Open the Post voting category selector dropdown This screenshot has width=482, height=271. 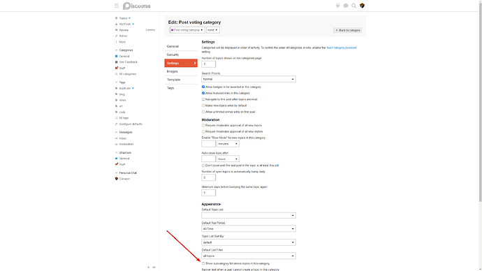187,30
